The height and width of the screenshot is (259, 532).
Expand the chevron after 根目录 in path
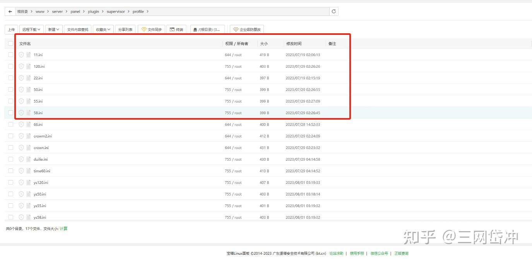(x=32, y=12)
